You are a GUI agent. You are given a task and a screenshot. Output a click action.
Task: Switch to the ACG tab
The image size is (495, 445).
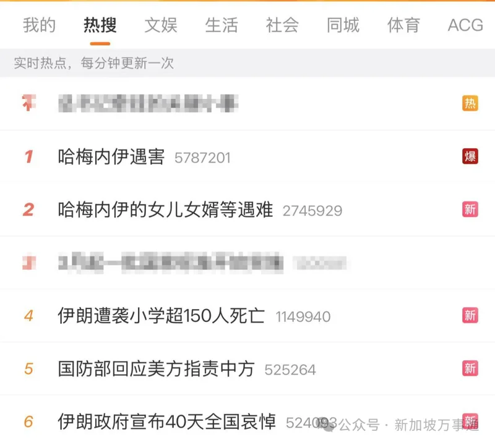pos(465,25)
